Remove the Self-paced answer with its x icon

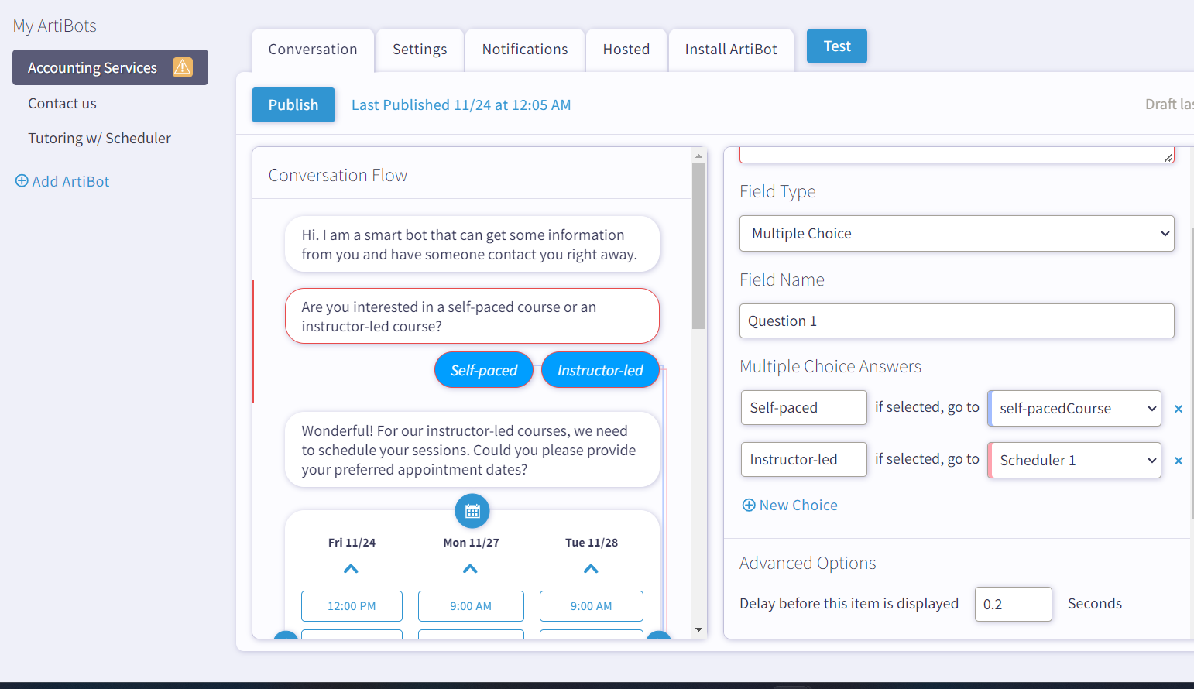point(1179,408)
